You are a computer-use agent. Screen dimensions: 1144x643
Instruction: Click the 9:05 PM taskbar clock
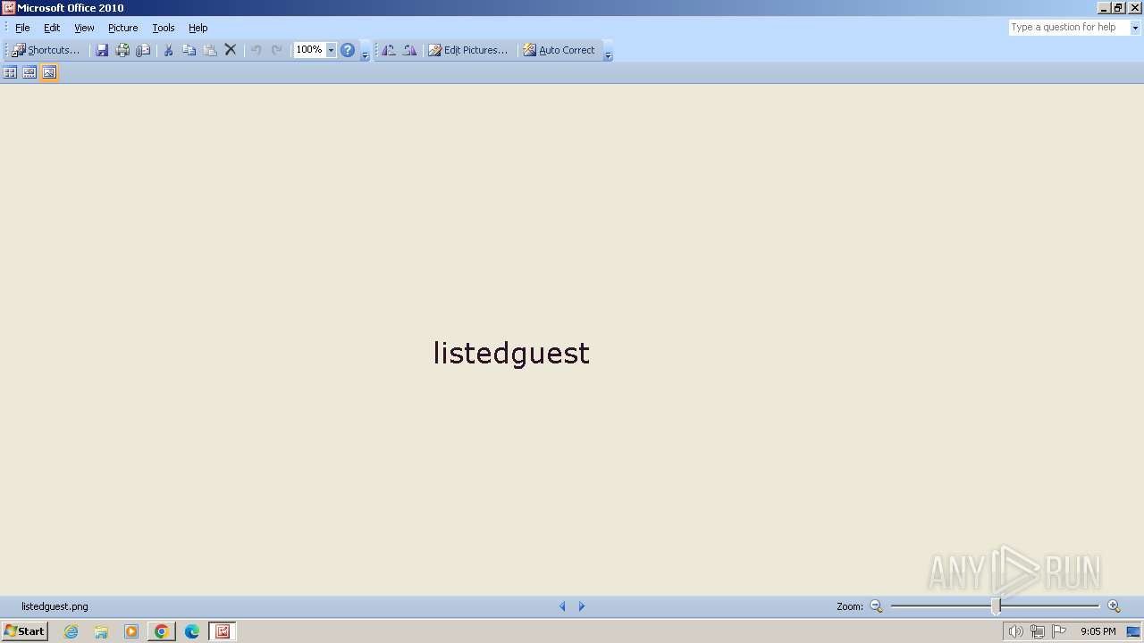(x=1098, y=631)
